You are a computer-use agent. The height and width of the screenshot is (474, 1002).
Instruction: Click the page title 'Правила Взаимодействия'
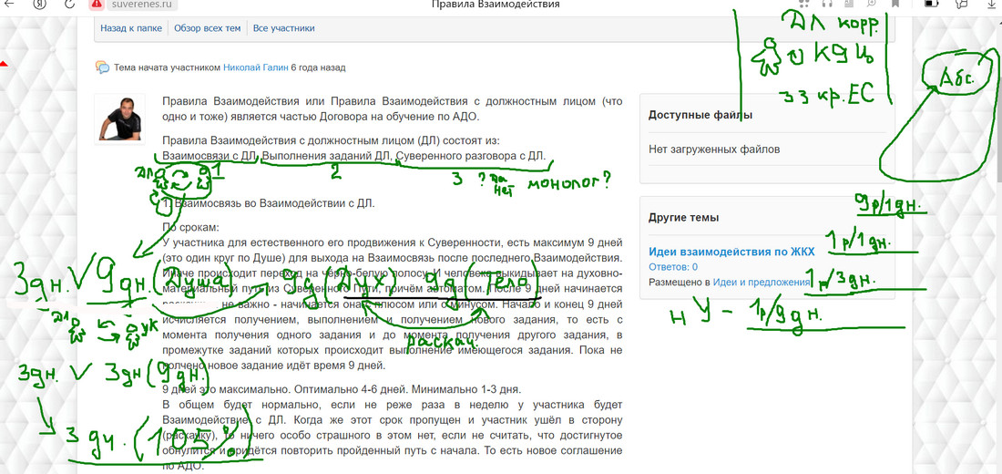496,5
